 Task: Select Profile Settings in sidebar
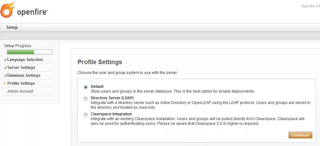coord(21,83)
